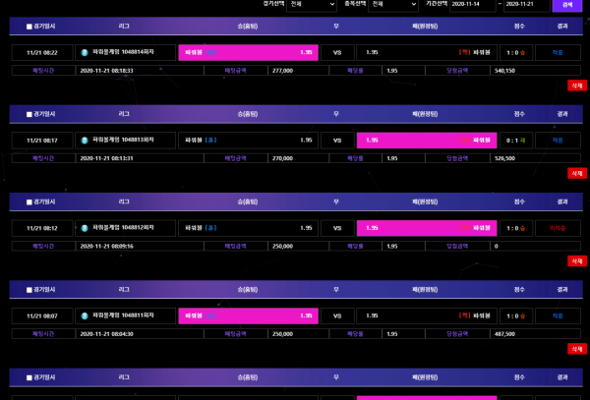Click the powerball icon for round 1048811

click(x=85, y=315)
